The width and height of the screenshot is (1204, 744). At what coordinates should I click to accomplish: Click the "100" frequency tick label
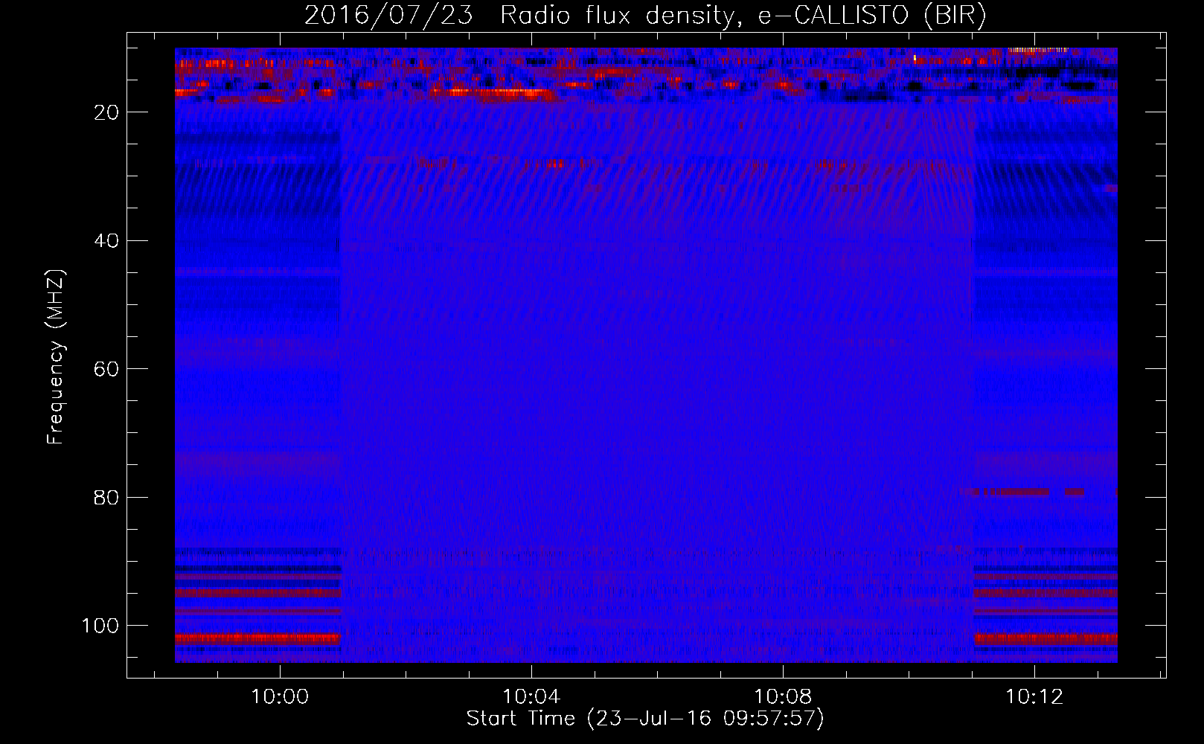pos(100,626)
